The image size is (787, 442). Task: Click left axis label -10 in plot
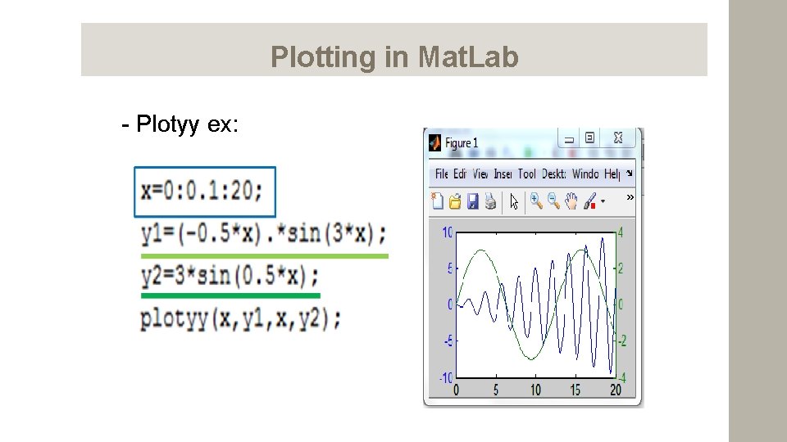click(x=446, y=378)
